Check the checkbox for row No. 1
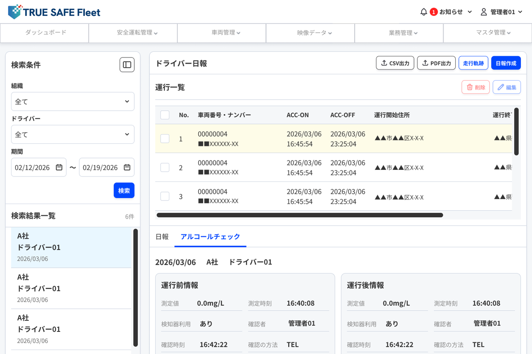 (x=165, y=139)
